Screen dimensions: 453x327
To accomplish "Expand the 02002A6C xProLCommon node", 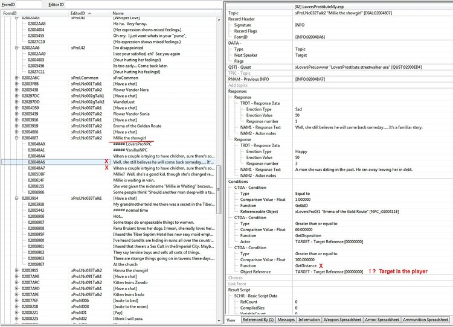I will 17,78.
